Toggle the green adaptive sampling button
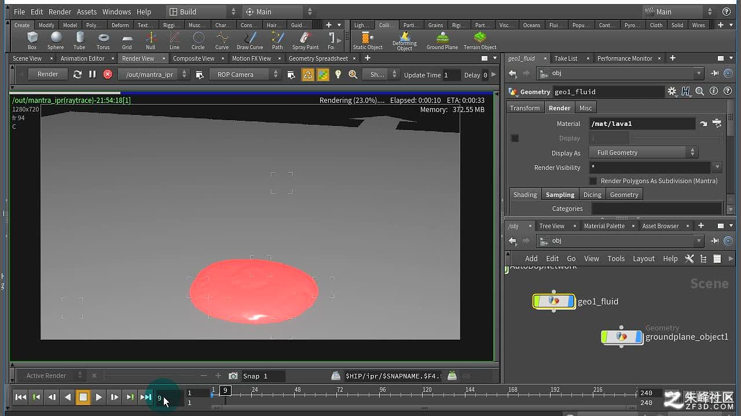The height and width of the screenshot is (416, 741). tap(323, 75)
